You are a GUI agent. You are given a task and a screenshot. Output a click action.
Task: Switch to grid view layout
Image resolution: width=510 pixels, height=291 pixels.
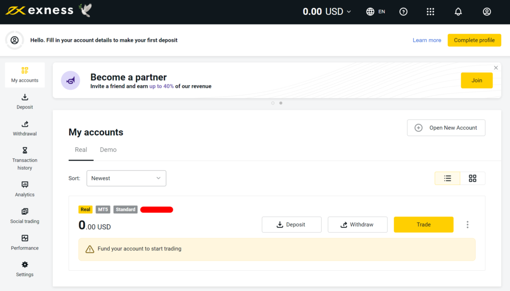tap(473, 178)
